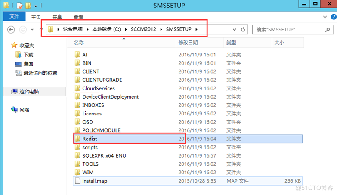Select 收藏夹 label in navigation pane
This screenshot has height=195, width=337.
click(27, 45)
